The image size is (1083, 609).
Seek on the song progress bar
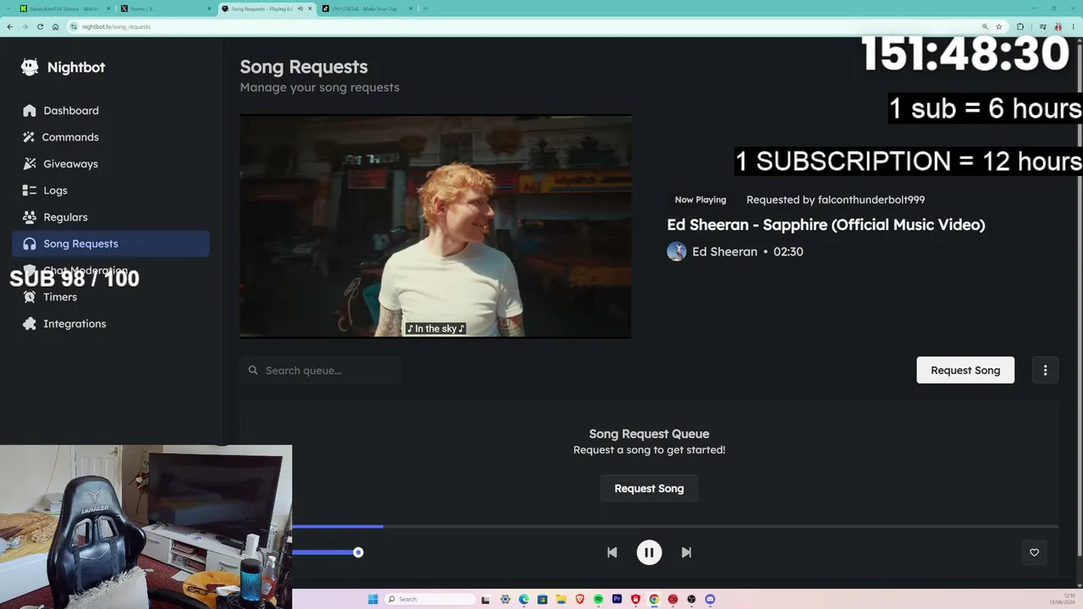click(675, 526)
